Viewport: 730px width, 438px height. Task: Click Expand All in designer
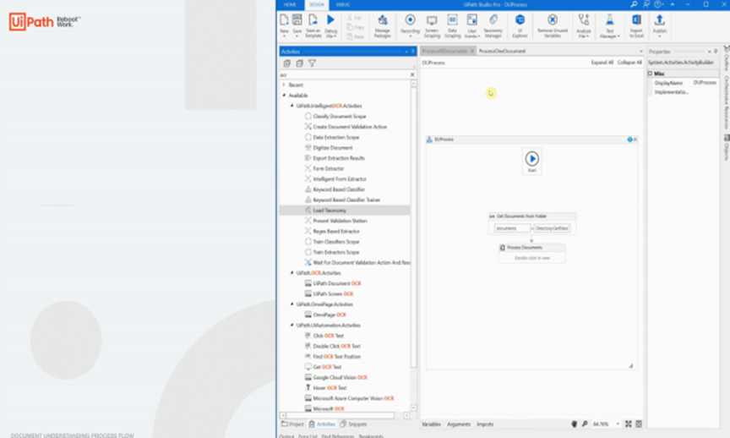(602, 63)
